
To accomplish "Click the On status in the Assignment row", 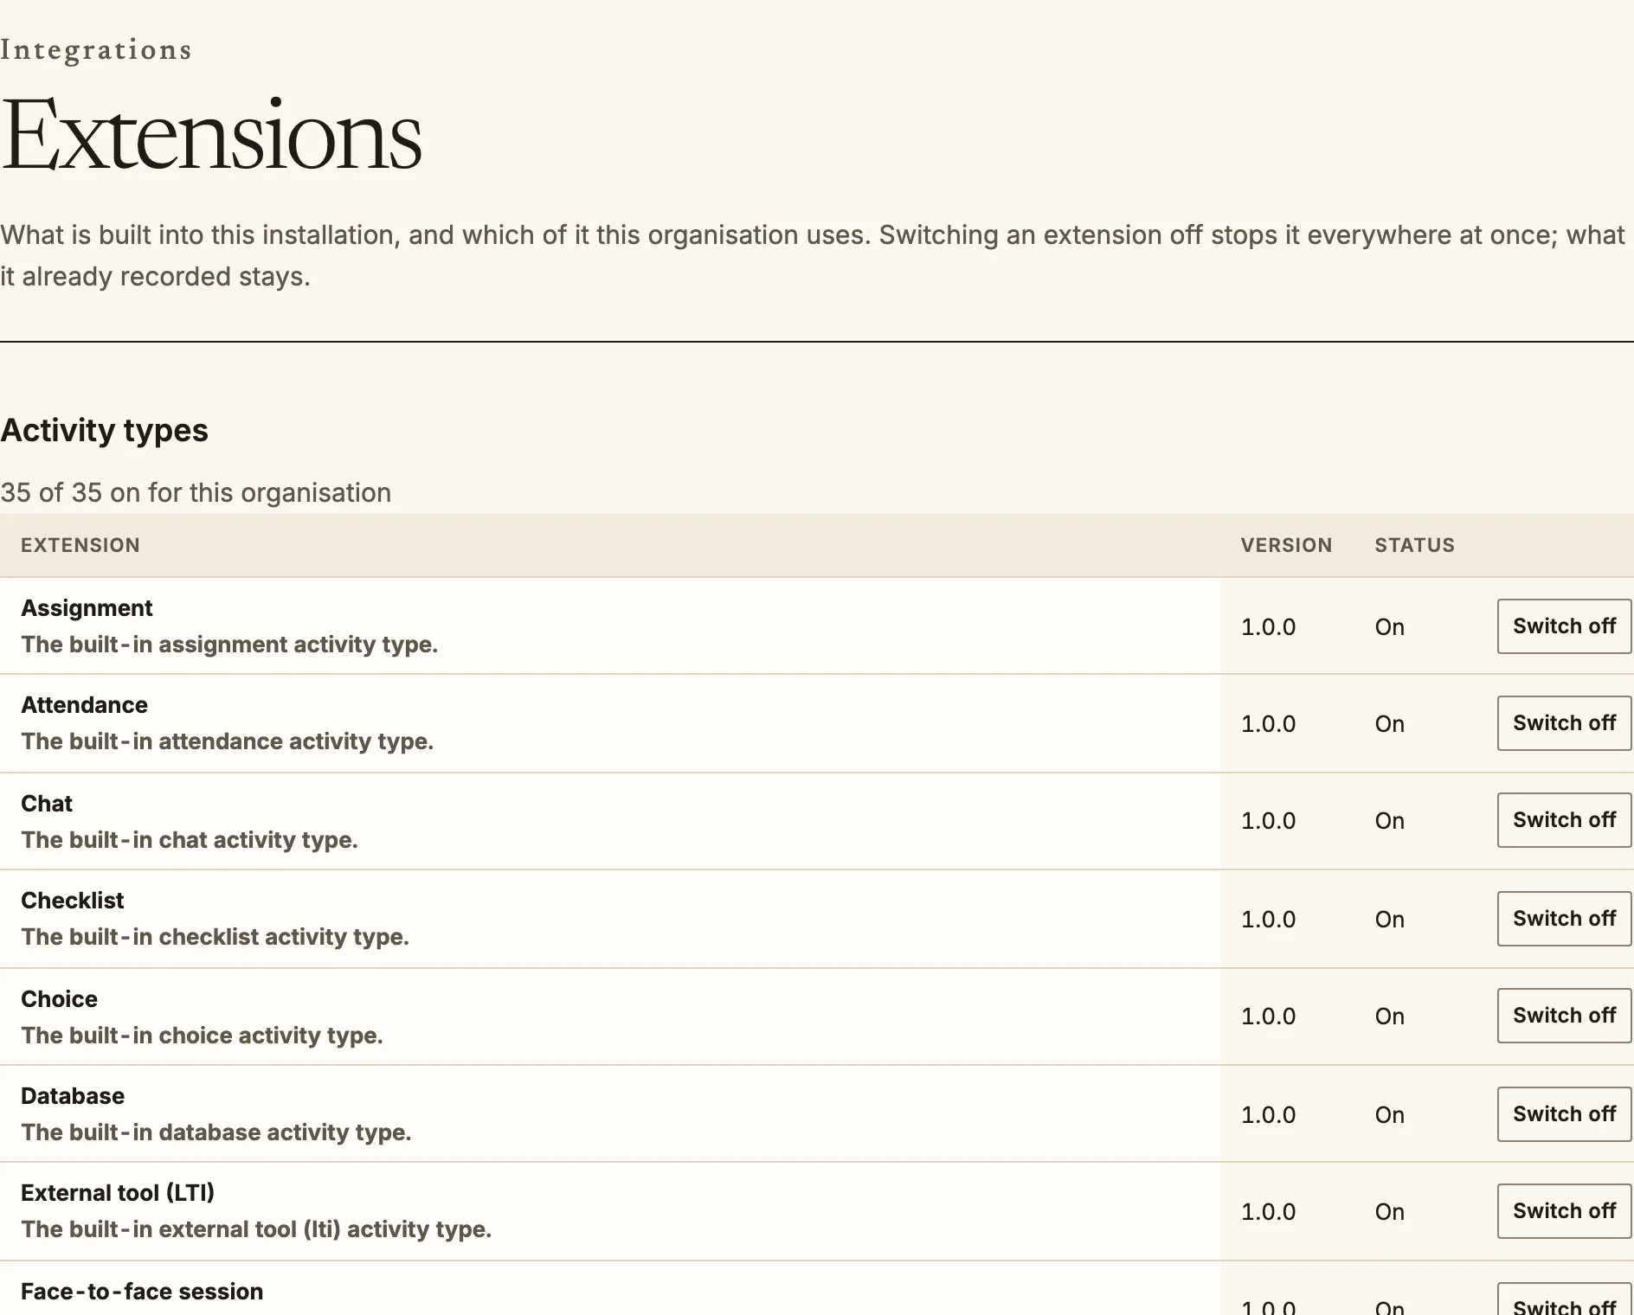I will [1389, 627].
